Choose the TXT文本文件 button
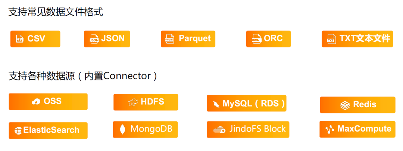The width and height of the screenshot is (403, 151). (x=357, y=39)
